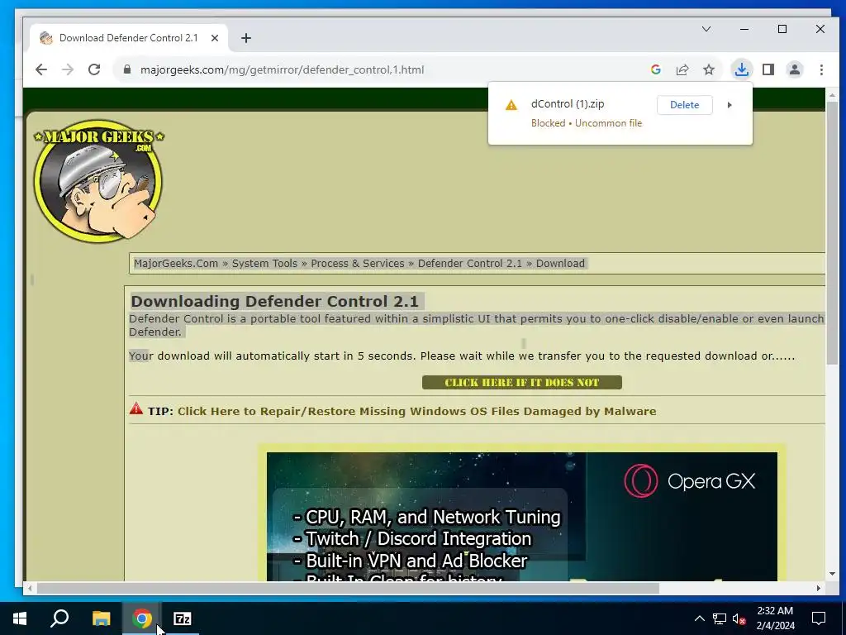Open the Chrome downloads toolbar icon
This screenshot has height=635, width=846.
point(741,69)
